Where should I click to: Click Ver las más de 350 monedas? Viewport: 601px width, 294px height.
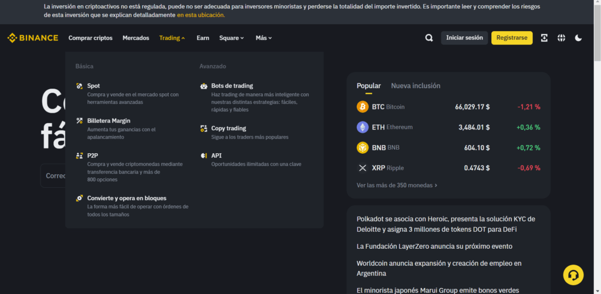(397, 185)
